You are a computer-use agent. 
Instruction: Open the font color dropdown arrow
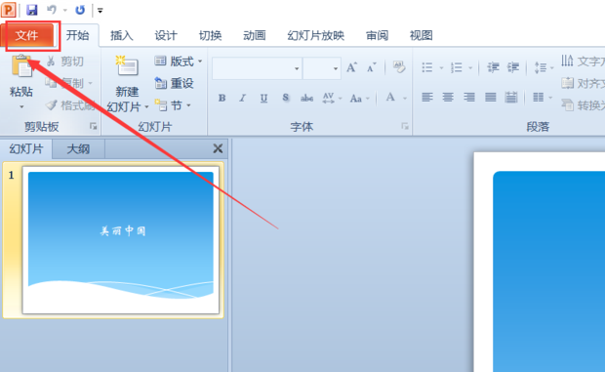(405, 99)
